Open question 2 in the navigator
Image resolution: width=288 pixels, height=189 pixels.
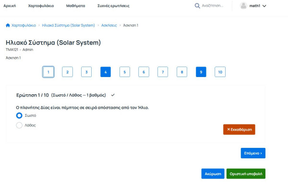(x=67, y=72)
